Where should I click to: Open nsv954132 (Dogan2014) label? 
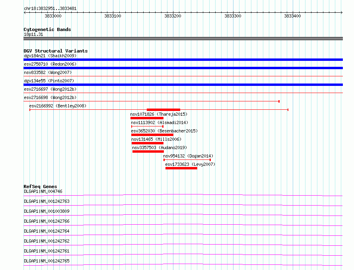(x=188, y=156)
